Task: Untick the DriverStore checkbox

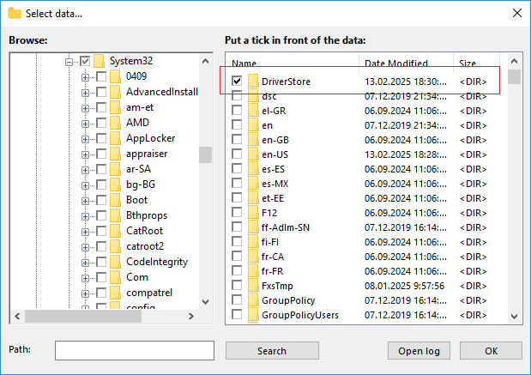Action: [x=237, y=81]
